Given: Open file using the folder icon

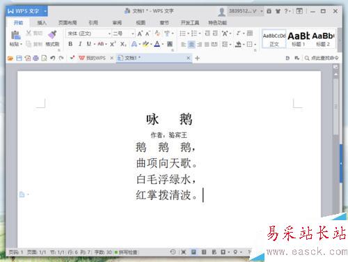Looking at the screenshot, I should tap(10, 58).
